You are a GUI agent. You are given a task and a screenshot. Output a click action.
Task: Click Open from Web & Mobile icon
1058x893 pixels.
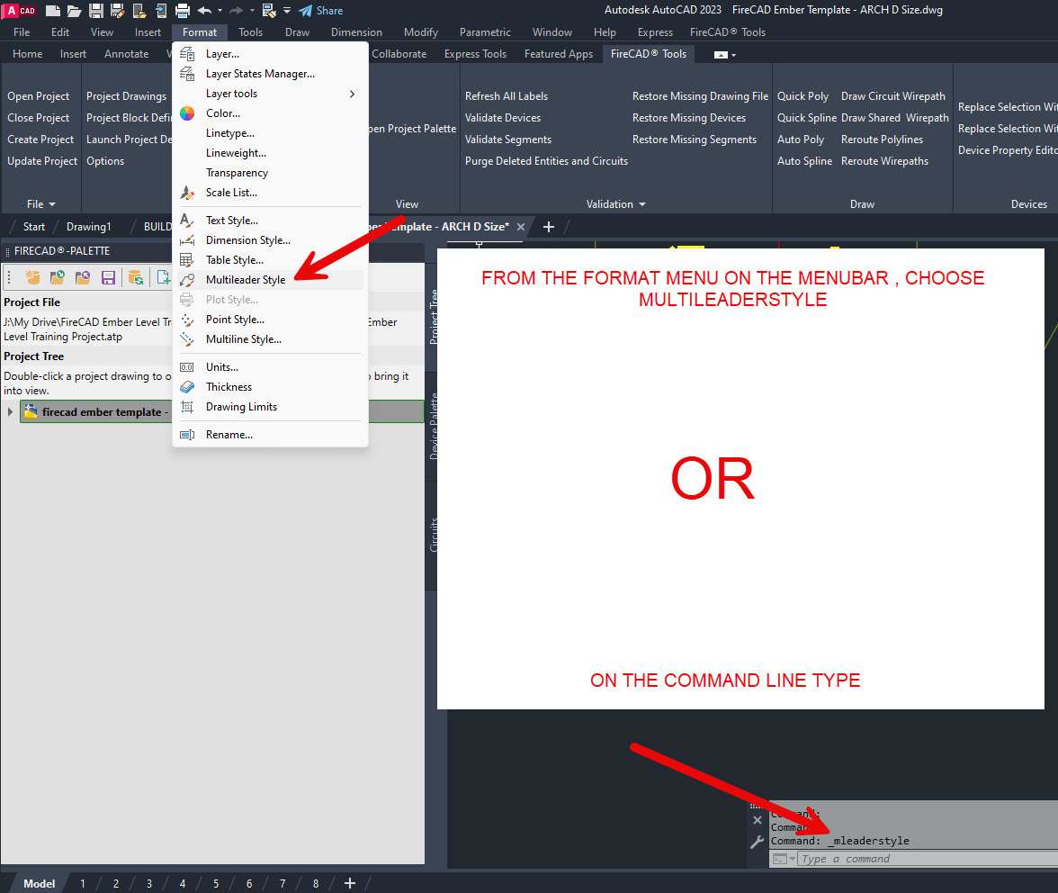[139, 10]
